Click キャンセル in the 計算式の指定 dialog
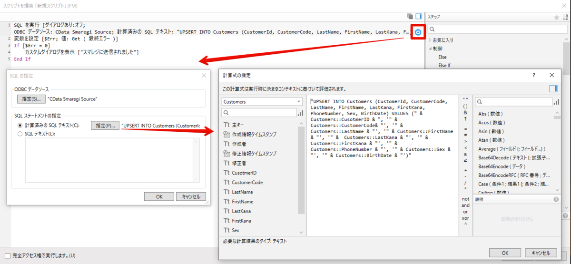 (x=541, y=253)
